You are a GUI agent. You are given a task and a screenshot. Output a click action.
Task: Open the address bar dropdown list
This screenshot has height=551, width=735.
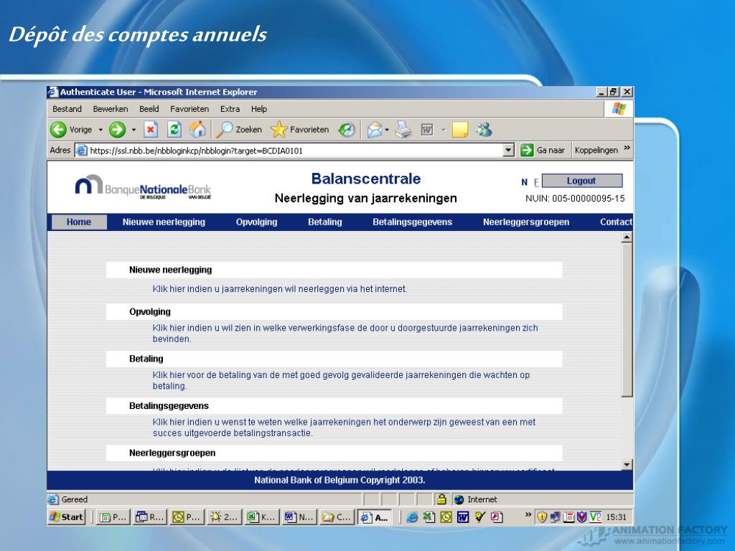(508, 151)
